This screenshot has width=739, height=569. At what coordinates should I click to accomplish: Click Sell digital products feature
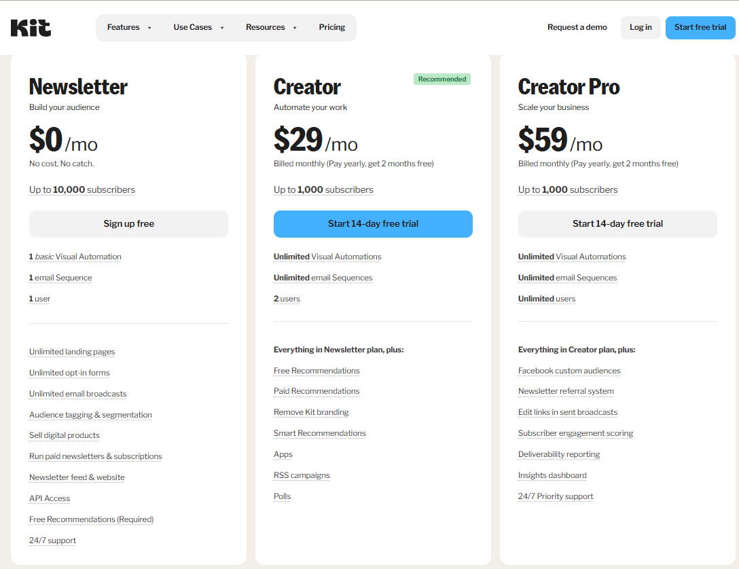tap(65, 435)
